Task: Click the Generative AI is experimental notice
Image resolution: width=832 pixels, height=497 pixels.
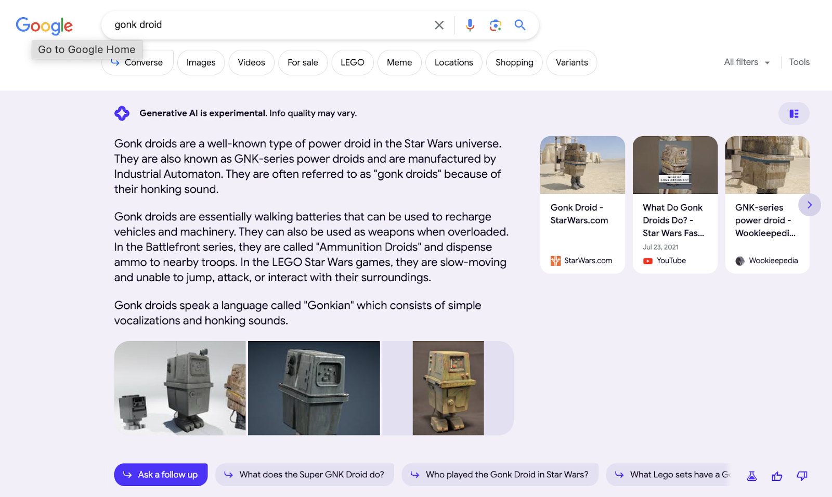Action: [x=248, y=113]
